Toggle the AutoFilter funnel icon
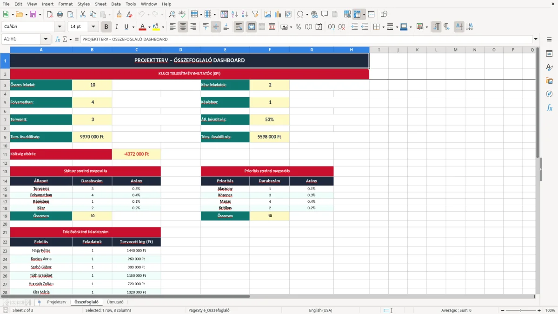The width and height of the screenshot is (558, 314). (x=255, y=14)
